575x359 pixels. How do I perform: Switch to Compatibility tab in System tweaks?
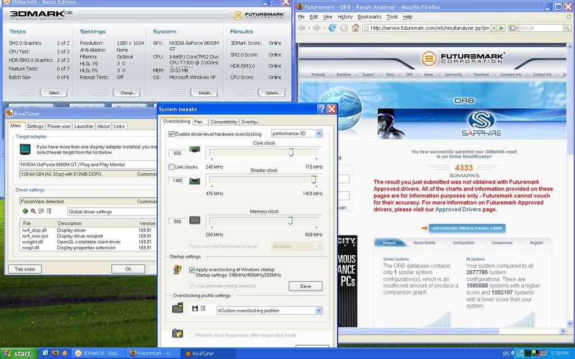point(223,122)
